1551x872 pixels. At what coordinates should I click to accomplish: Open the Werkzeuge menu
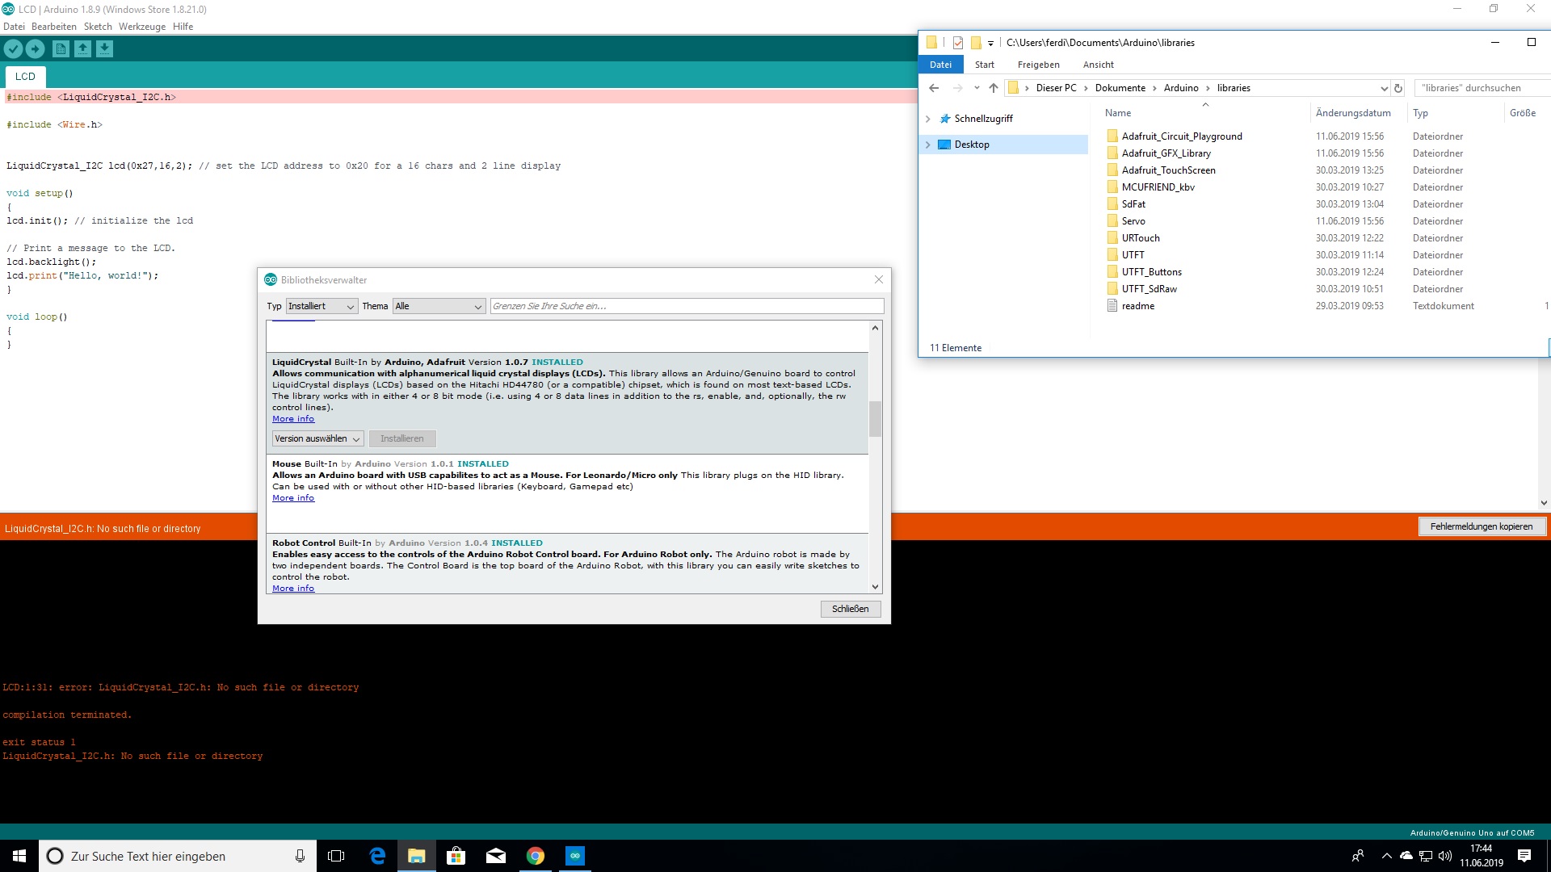click(x=142, y=27)
